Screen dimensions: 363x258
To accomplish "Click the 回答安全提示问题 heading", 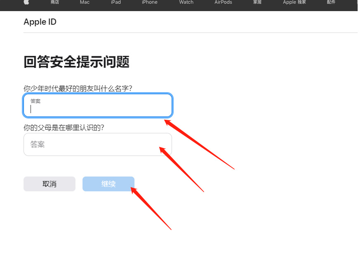I will coord(77,62).
